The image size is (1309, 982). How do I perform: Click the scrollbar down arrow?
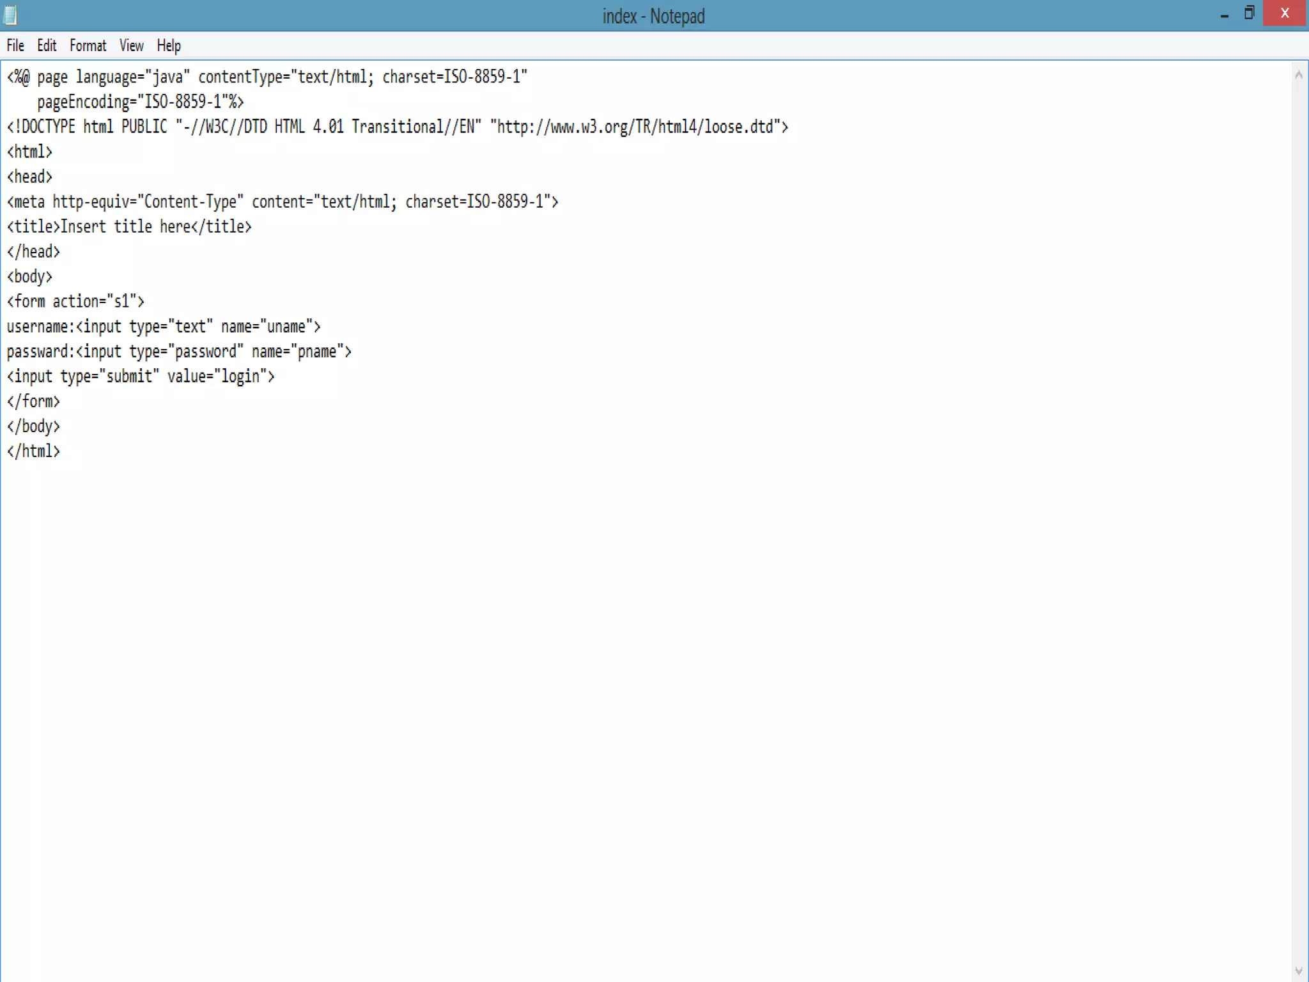(x=1298, y=970)
